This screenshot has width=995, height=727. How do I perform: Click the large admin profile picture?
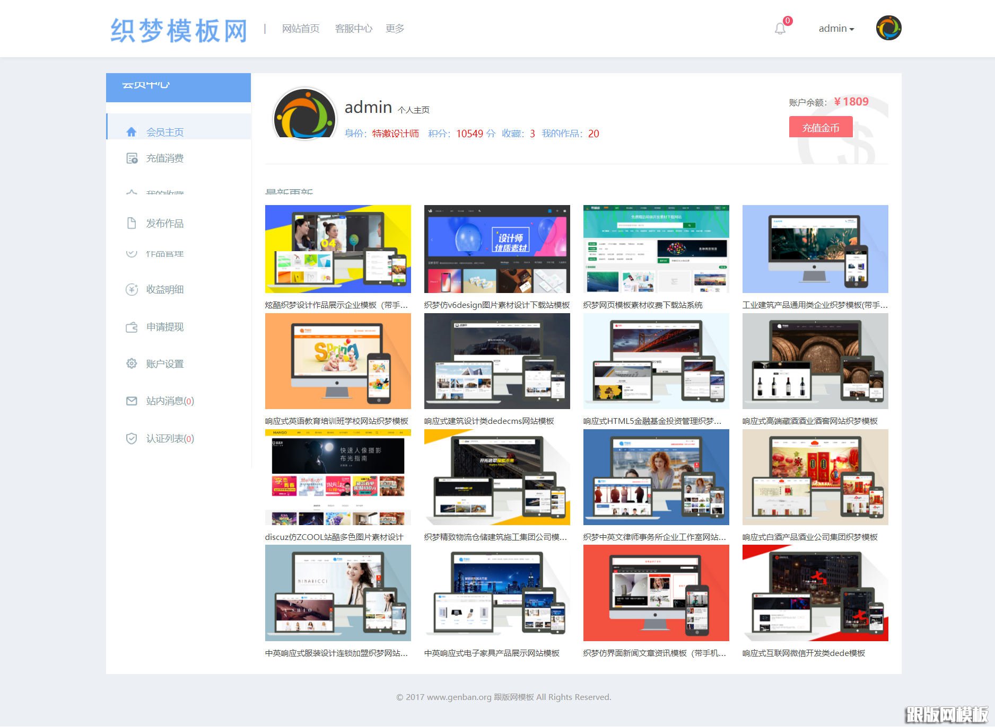304,114
